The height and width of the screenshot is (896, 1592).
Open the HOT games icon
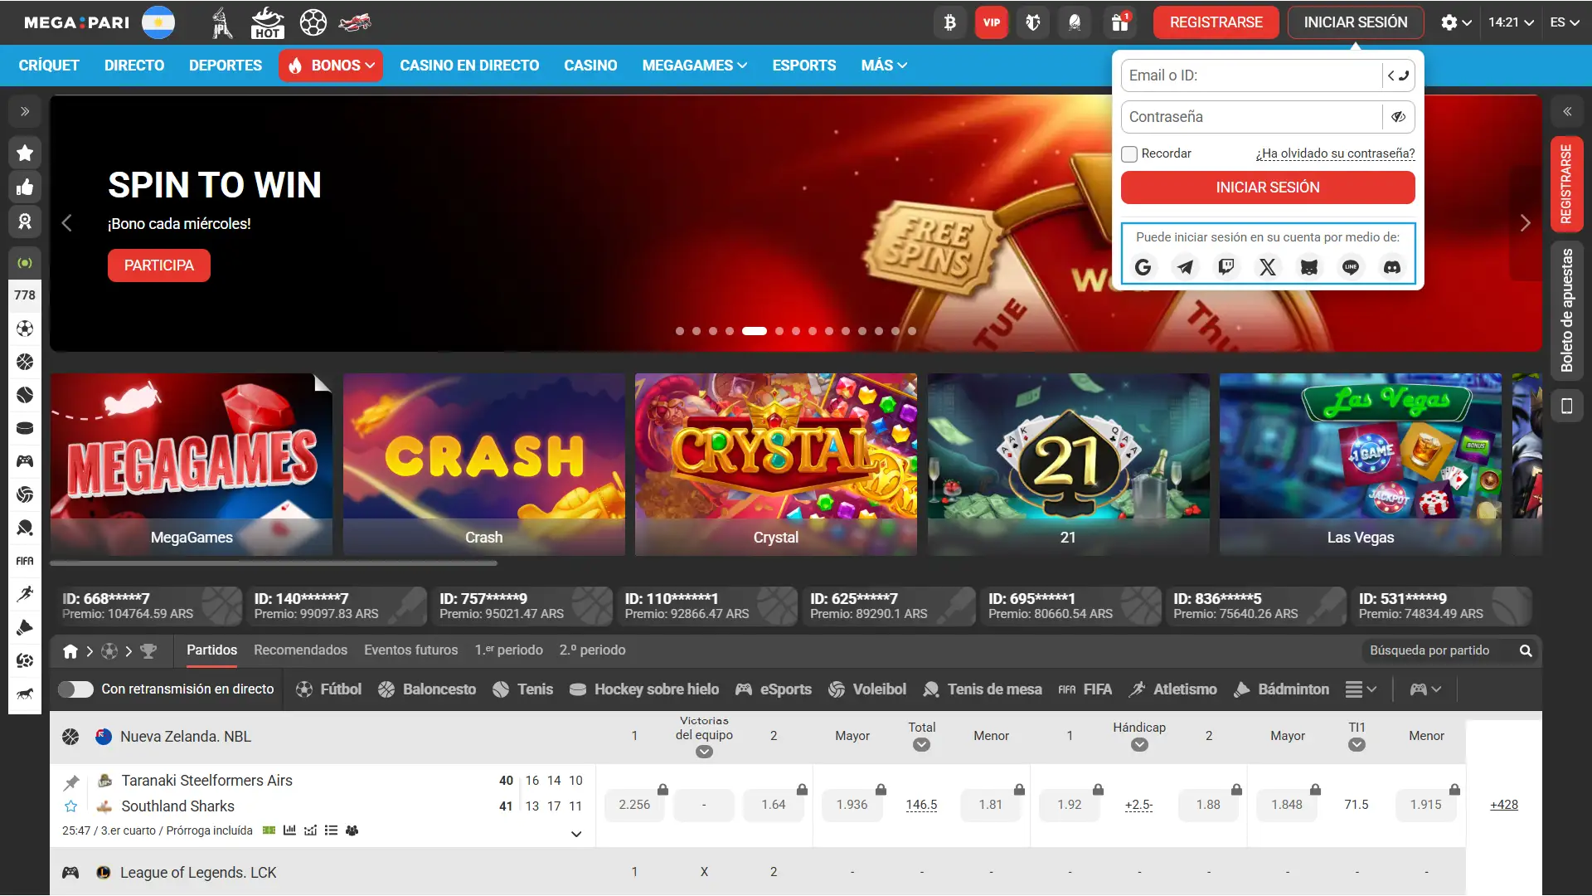(x=267, y=22)
